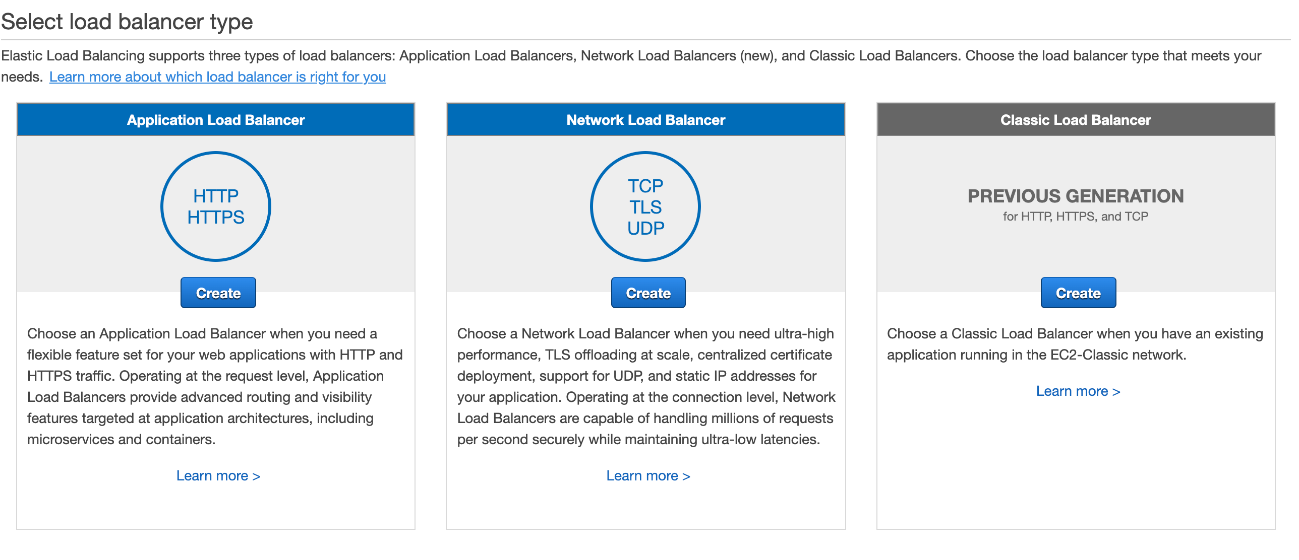1299x560 pixels.
Task: Click the Network Load Balancer description paragraph
Action: coord(646,386)
